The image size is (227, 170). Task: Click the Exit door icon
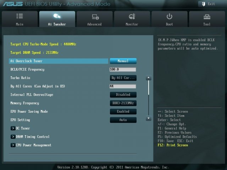[x=203, y=4]
